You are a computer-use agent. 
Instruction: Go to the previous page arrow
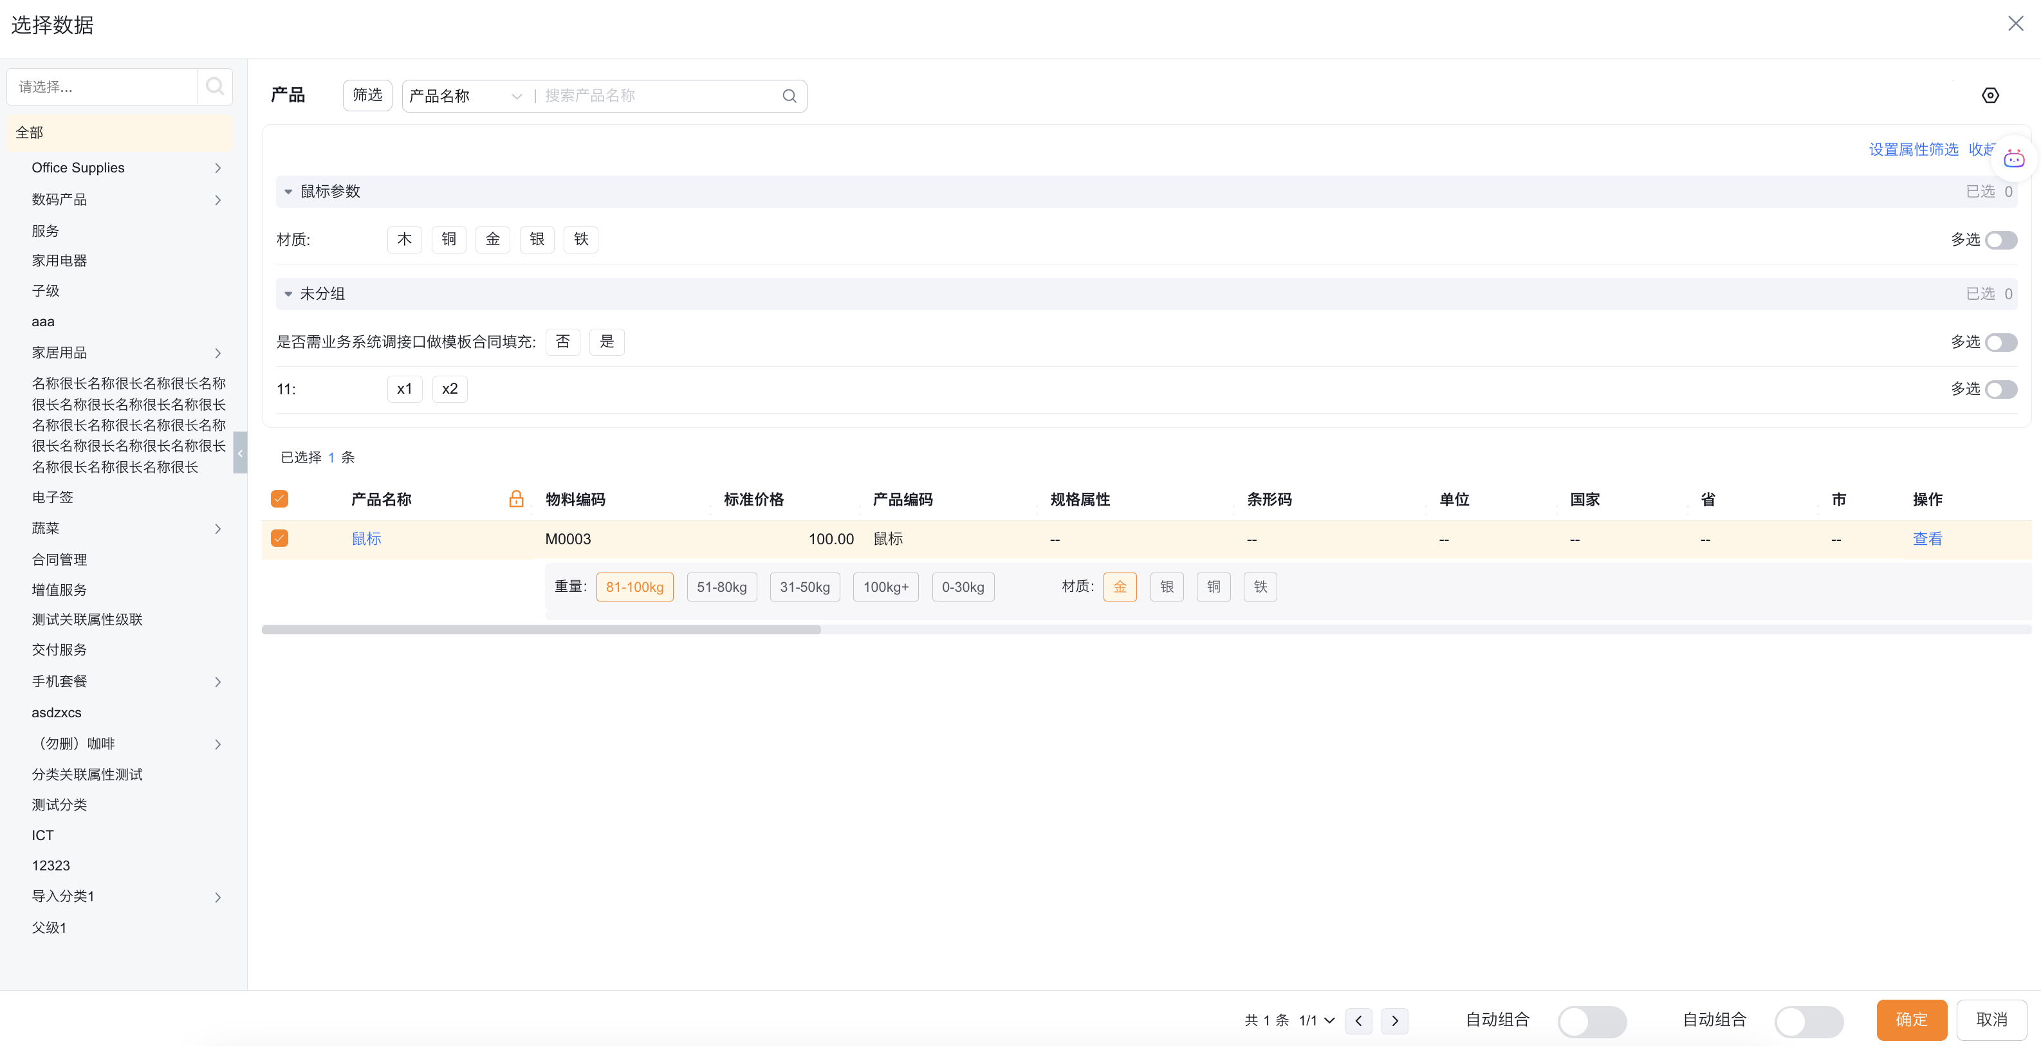[1359, 1020]
